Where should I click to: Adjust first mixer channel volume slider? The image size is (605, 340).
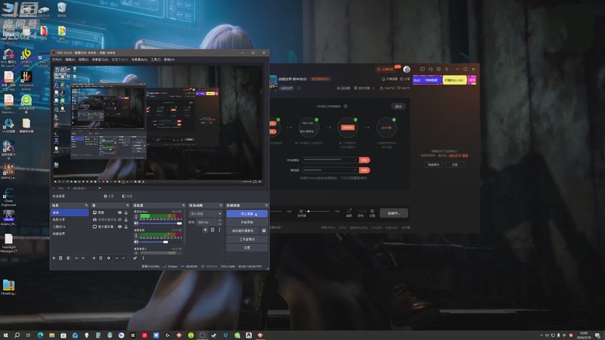coord(161,223)
